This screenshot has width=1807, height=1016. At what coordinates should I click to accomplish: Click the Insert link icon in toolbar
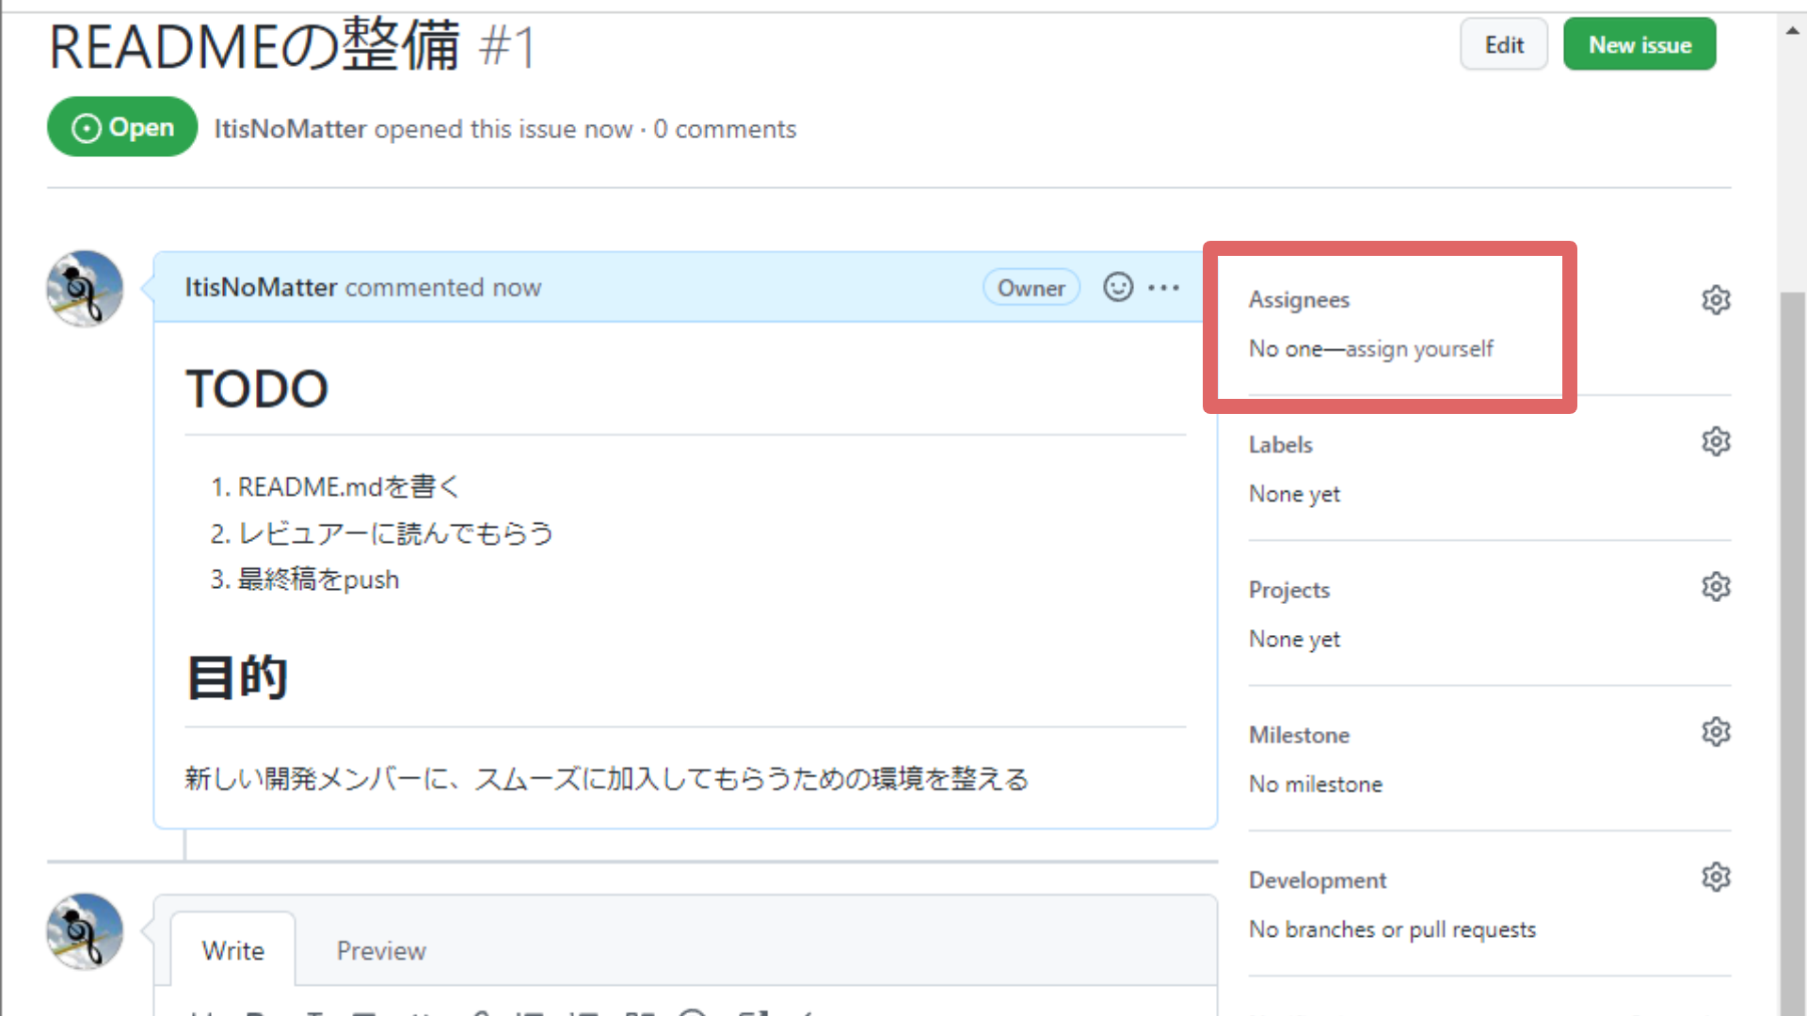pos(483,1008)
